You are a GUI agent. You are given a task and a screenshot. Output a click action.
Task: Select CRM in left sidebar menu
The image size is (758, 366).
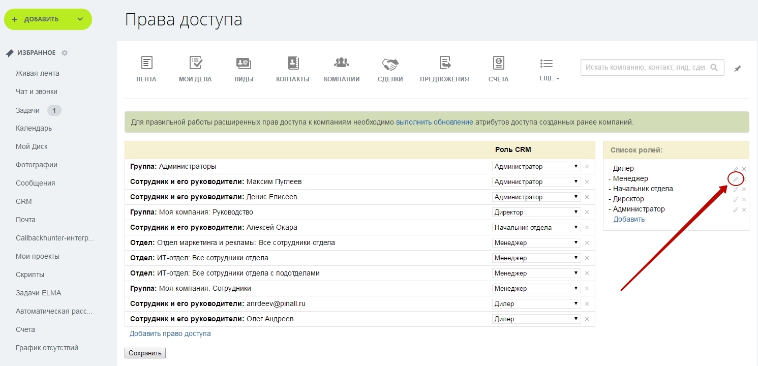(24, 201)
